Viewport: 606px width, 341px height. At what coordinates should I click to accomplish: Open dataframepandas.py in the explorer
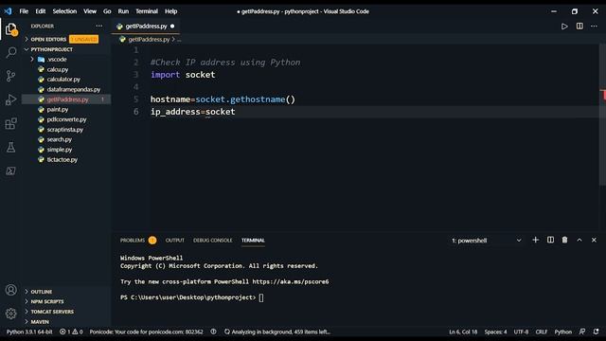(74, 89)
